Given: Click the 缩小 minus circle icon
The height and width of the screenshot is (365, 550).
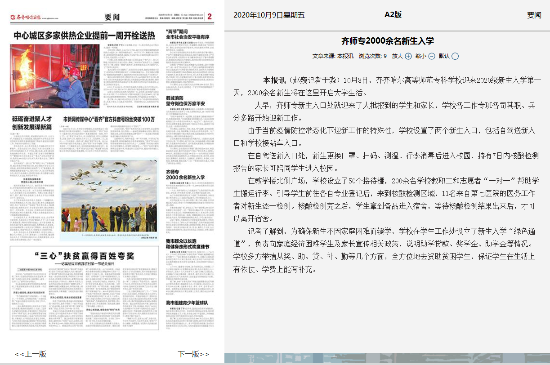Looking at the screenshot, I should click(432, 56).
